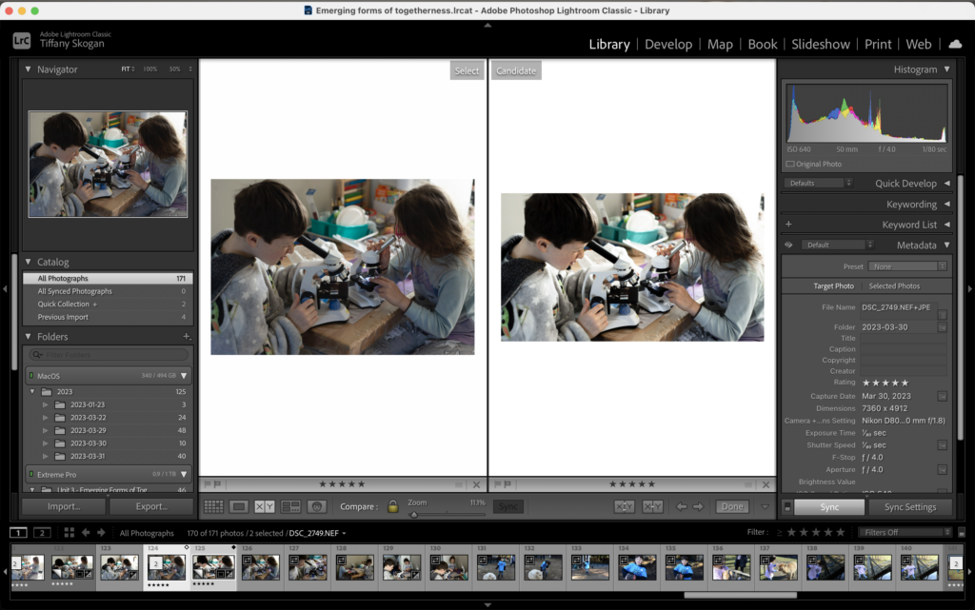Open second window display 2
The height and width of the screenshot is (610, 975).
click(x=42, y=532)
